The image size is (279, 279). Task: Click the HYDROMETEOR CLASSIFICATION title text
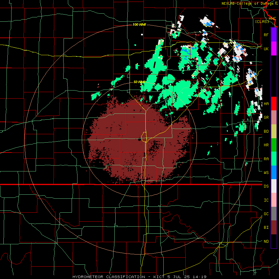pos(109,277)
